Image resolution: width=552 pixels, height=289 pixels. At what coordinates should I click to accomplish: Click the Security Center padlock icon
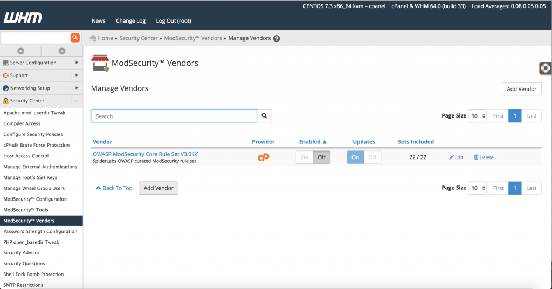5,101
